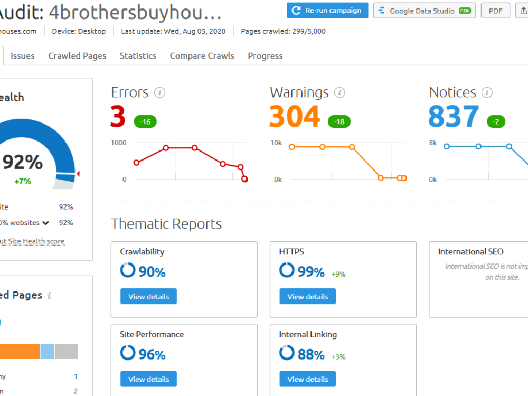Click the Warnings info icon
This screenshot has width=528, height=396.
pyautogui.click(x=340, y=92)
